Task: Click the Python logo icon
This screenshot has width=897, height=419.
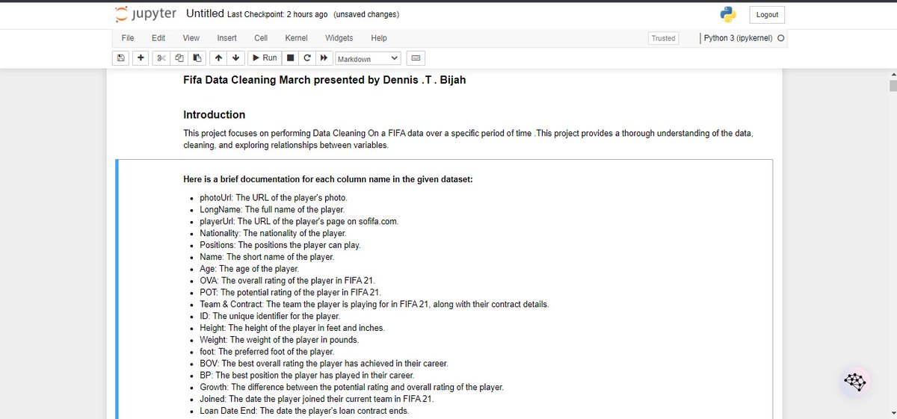Action: [728, 15]
